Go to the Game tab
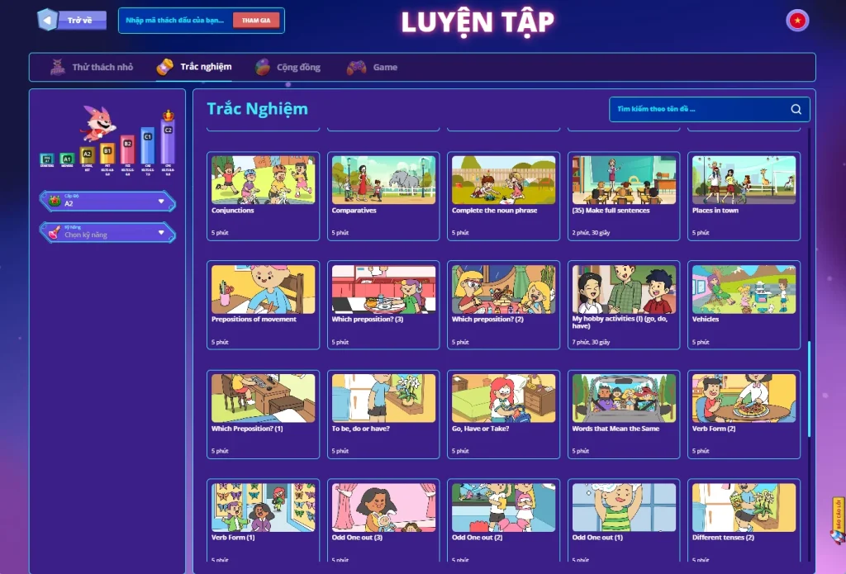 click(373, 67)
